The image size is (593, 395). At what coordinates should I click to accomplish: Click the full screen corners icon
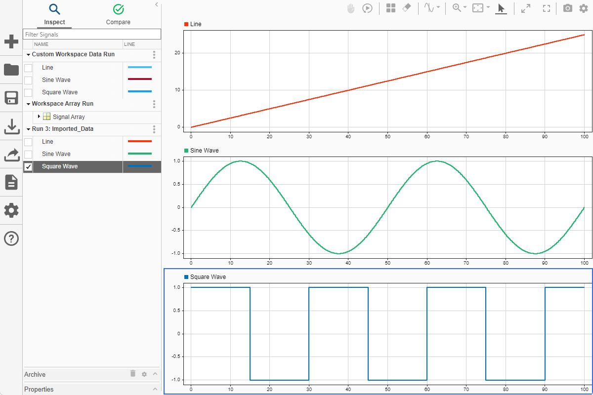547,8
